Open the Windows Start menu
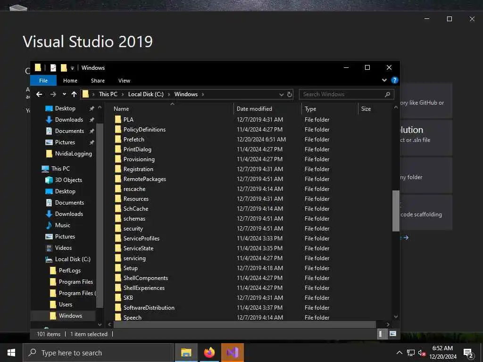Screen dimensions: 483x362 point(11,353)
